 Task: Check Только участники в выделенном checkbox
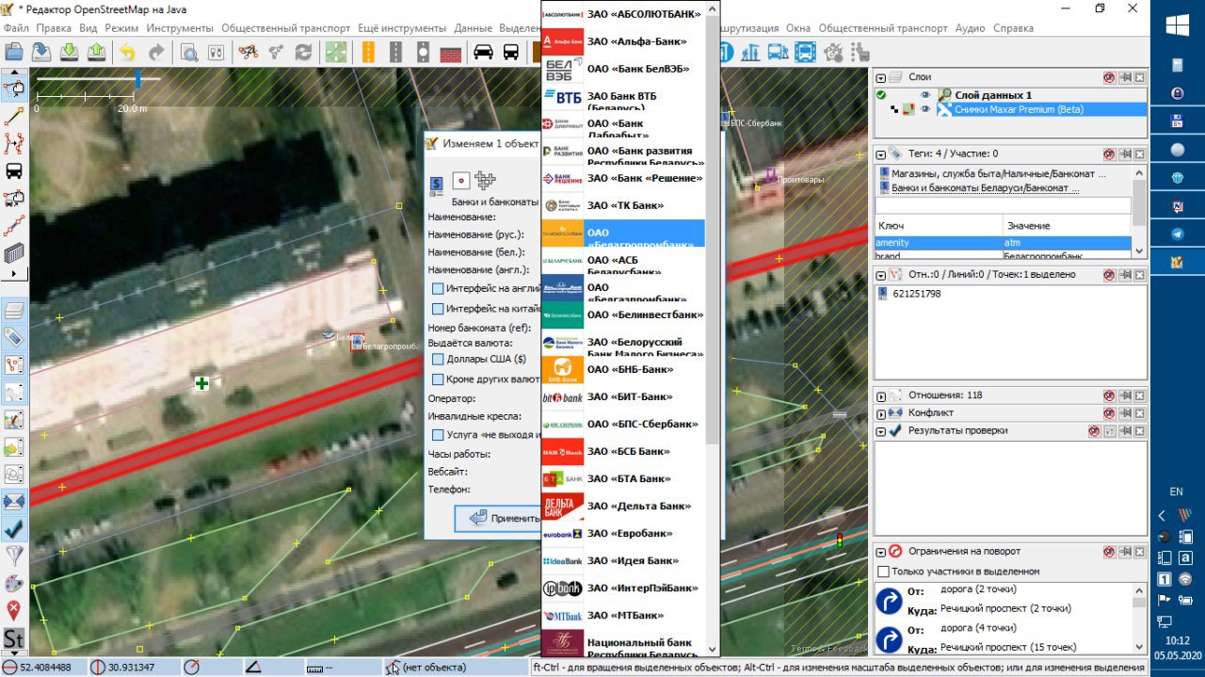click(883, 572)
